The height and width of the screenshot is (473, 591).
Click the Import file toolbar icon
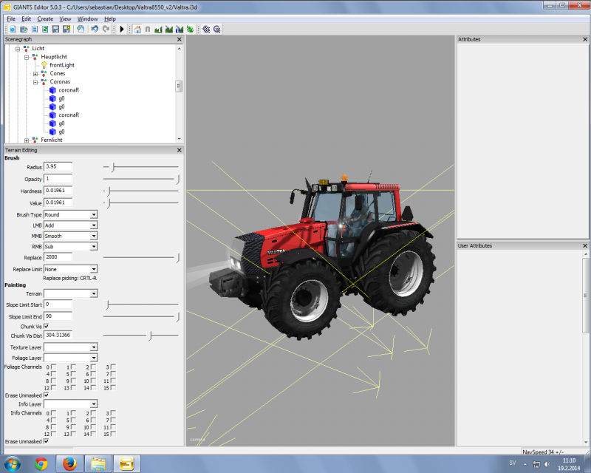tap(81, 29)
